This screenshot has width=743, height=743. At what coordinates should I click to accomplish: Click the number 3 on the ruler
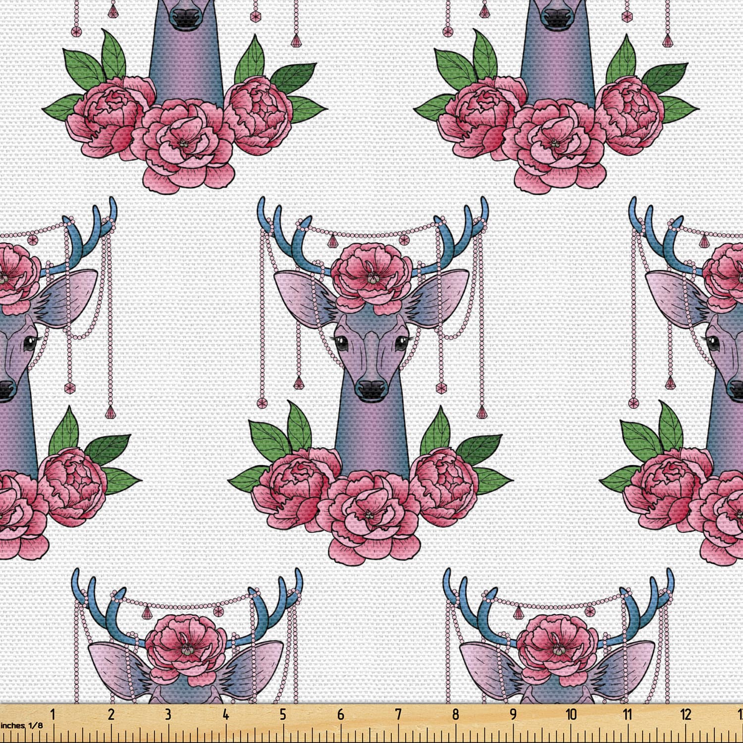pyautogui.click(x=168, y=714)
